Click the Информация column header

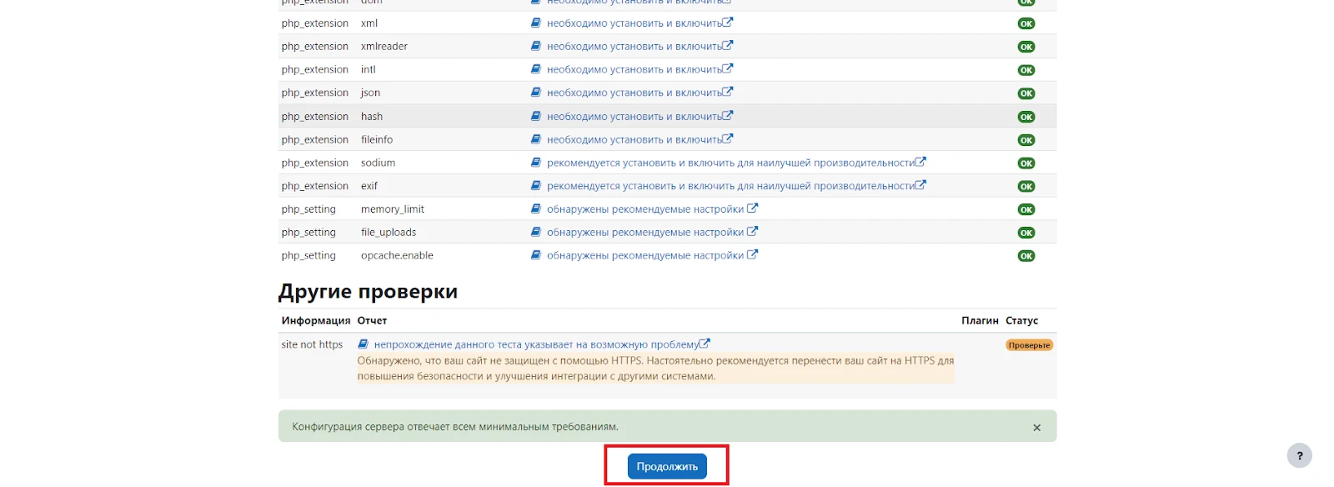(x=315, y=320)
